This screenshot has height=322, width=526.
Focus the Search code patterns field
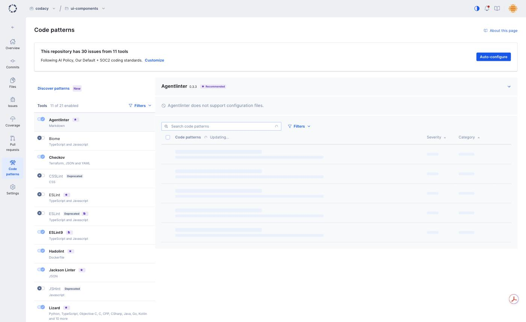[221, 126]
